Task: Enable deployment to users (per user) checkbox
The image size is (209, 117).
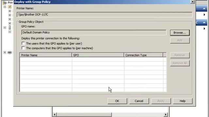Action: click(x=23, y=43)
